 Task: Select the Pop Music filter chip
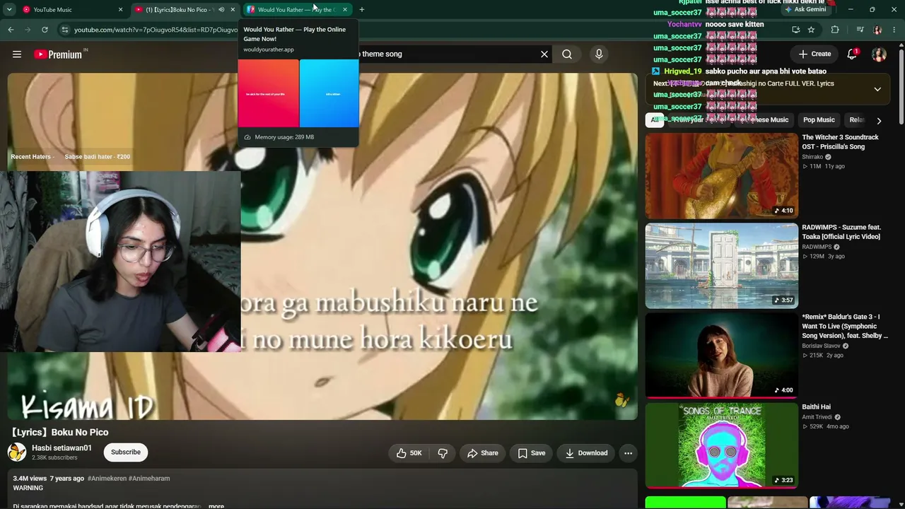tap(819, 120)
